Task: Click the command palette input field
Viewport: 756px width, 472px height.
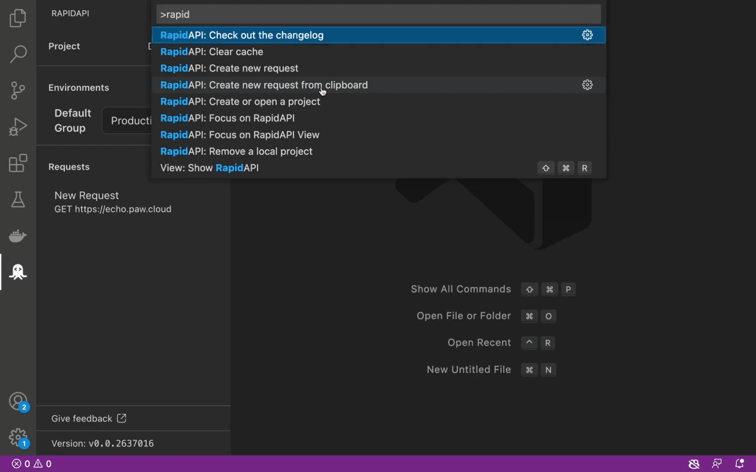Action: tap(378, 15)
